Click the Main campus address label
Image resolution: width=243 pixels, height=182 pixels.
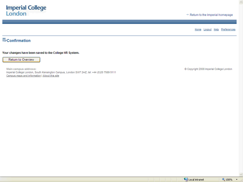[x=21, y=69]
